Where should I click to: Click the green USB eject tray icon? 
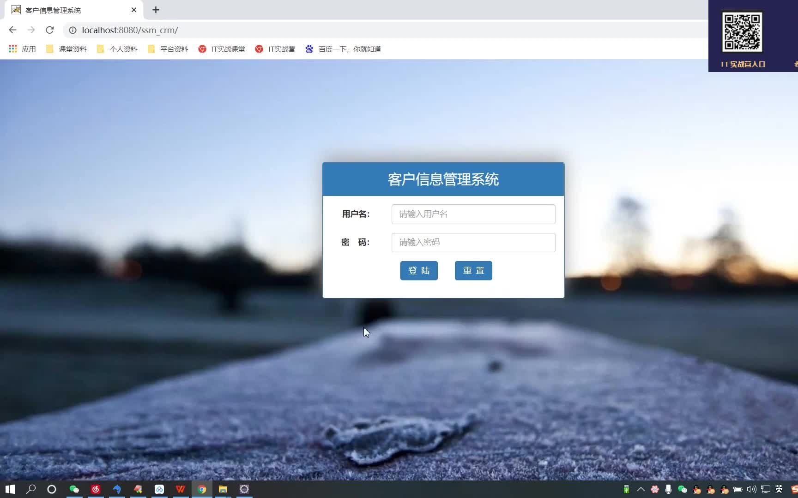pyautogui.click(x=626, y=489)
